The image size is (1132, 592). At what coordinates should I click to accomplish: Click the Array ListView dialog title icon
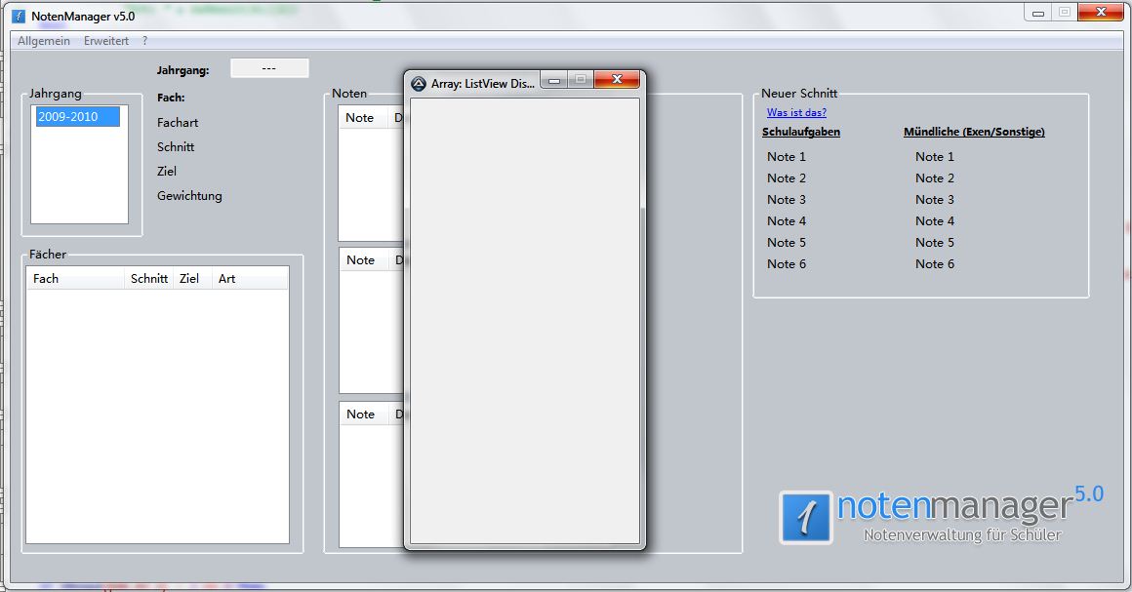point(419,84)
